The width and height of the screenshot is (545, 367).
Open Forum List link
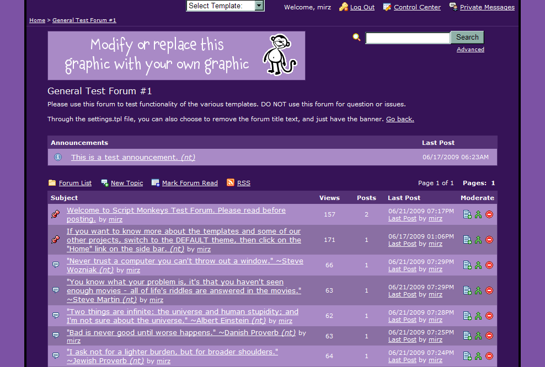pyautogui.click(x=75, y=183)
